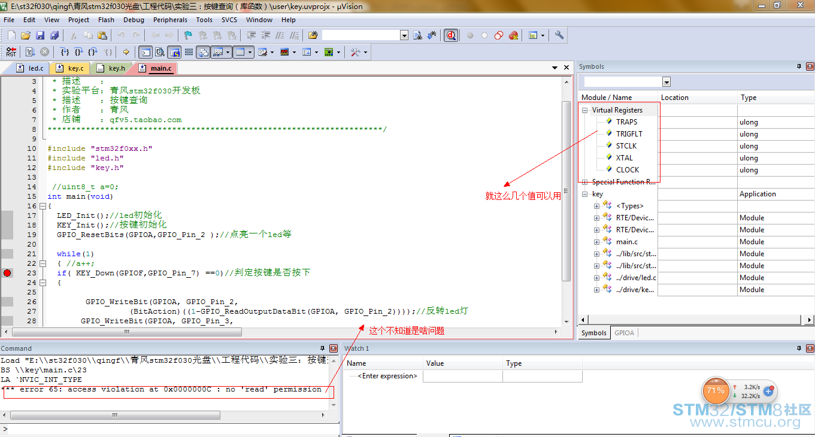Click the Run (start execution) icon
This screenshot has width=815, height=437.
[x=30, y=52]
